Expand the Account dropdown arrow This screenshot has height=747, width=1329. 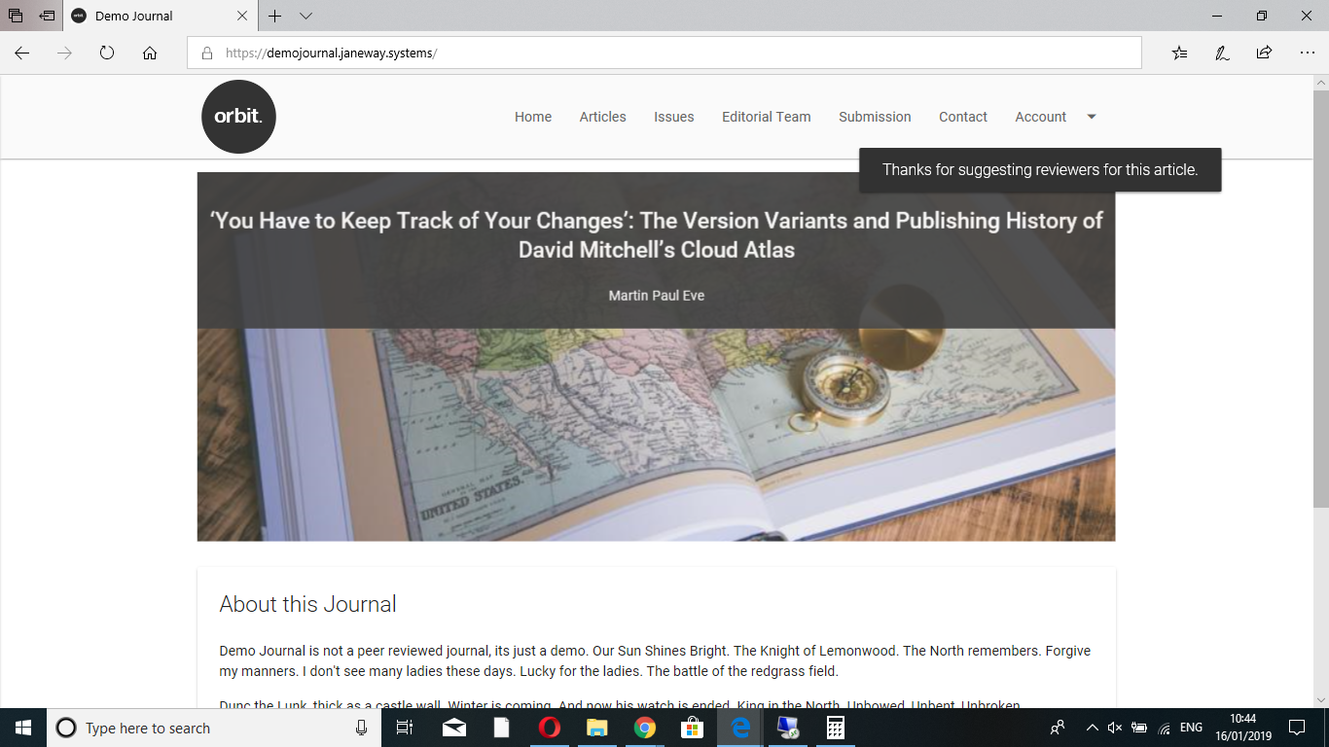[x=1091, y=117]
